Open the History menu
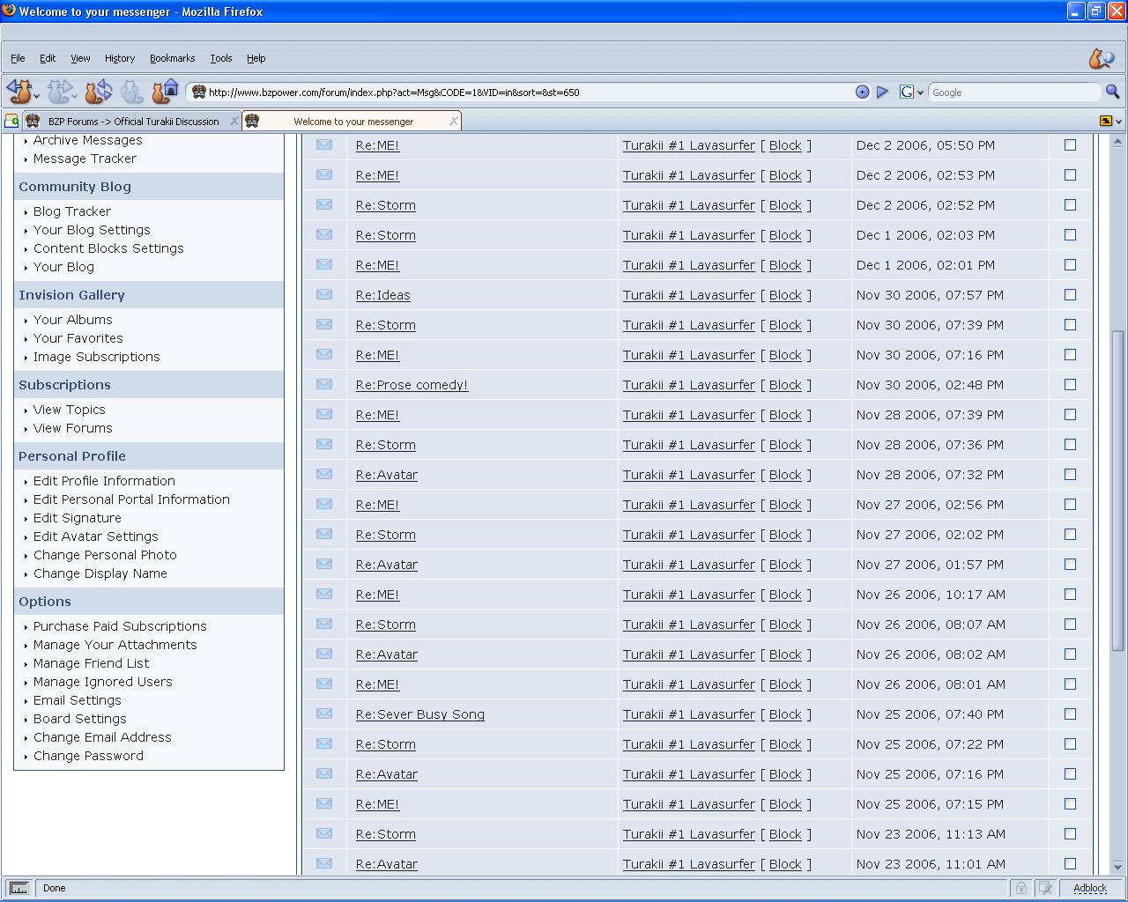The image size is (1128, 902). (120, 58)
